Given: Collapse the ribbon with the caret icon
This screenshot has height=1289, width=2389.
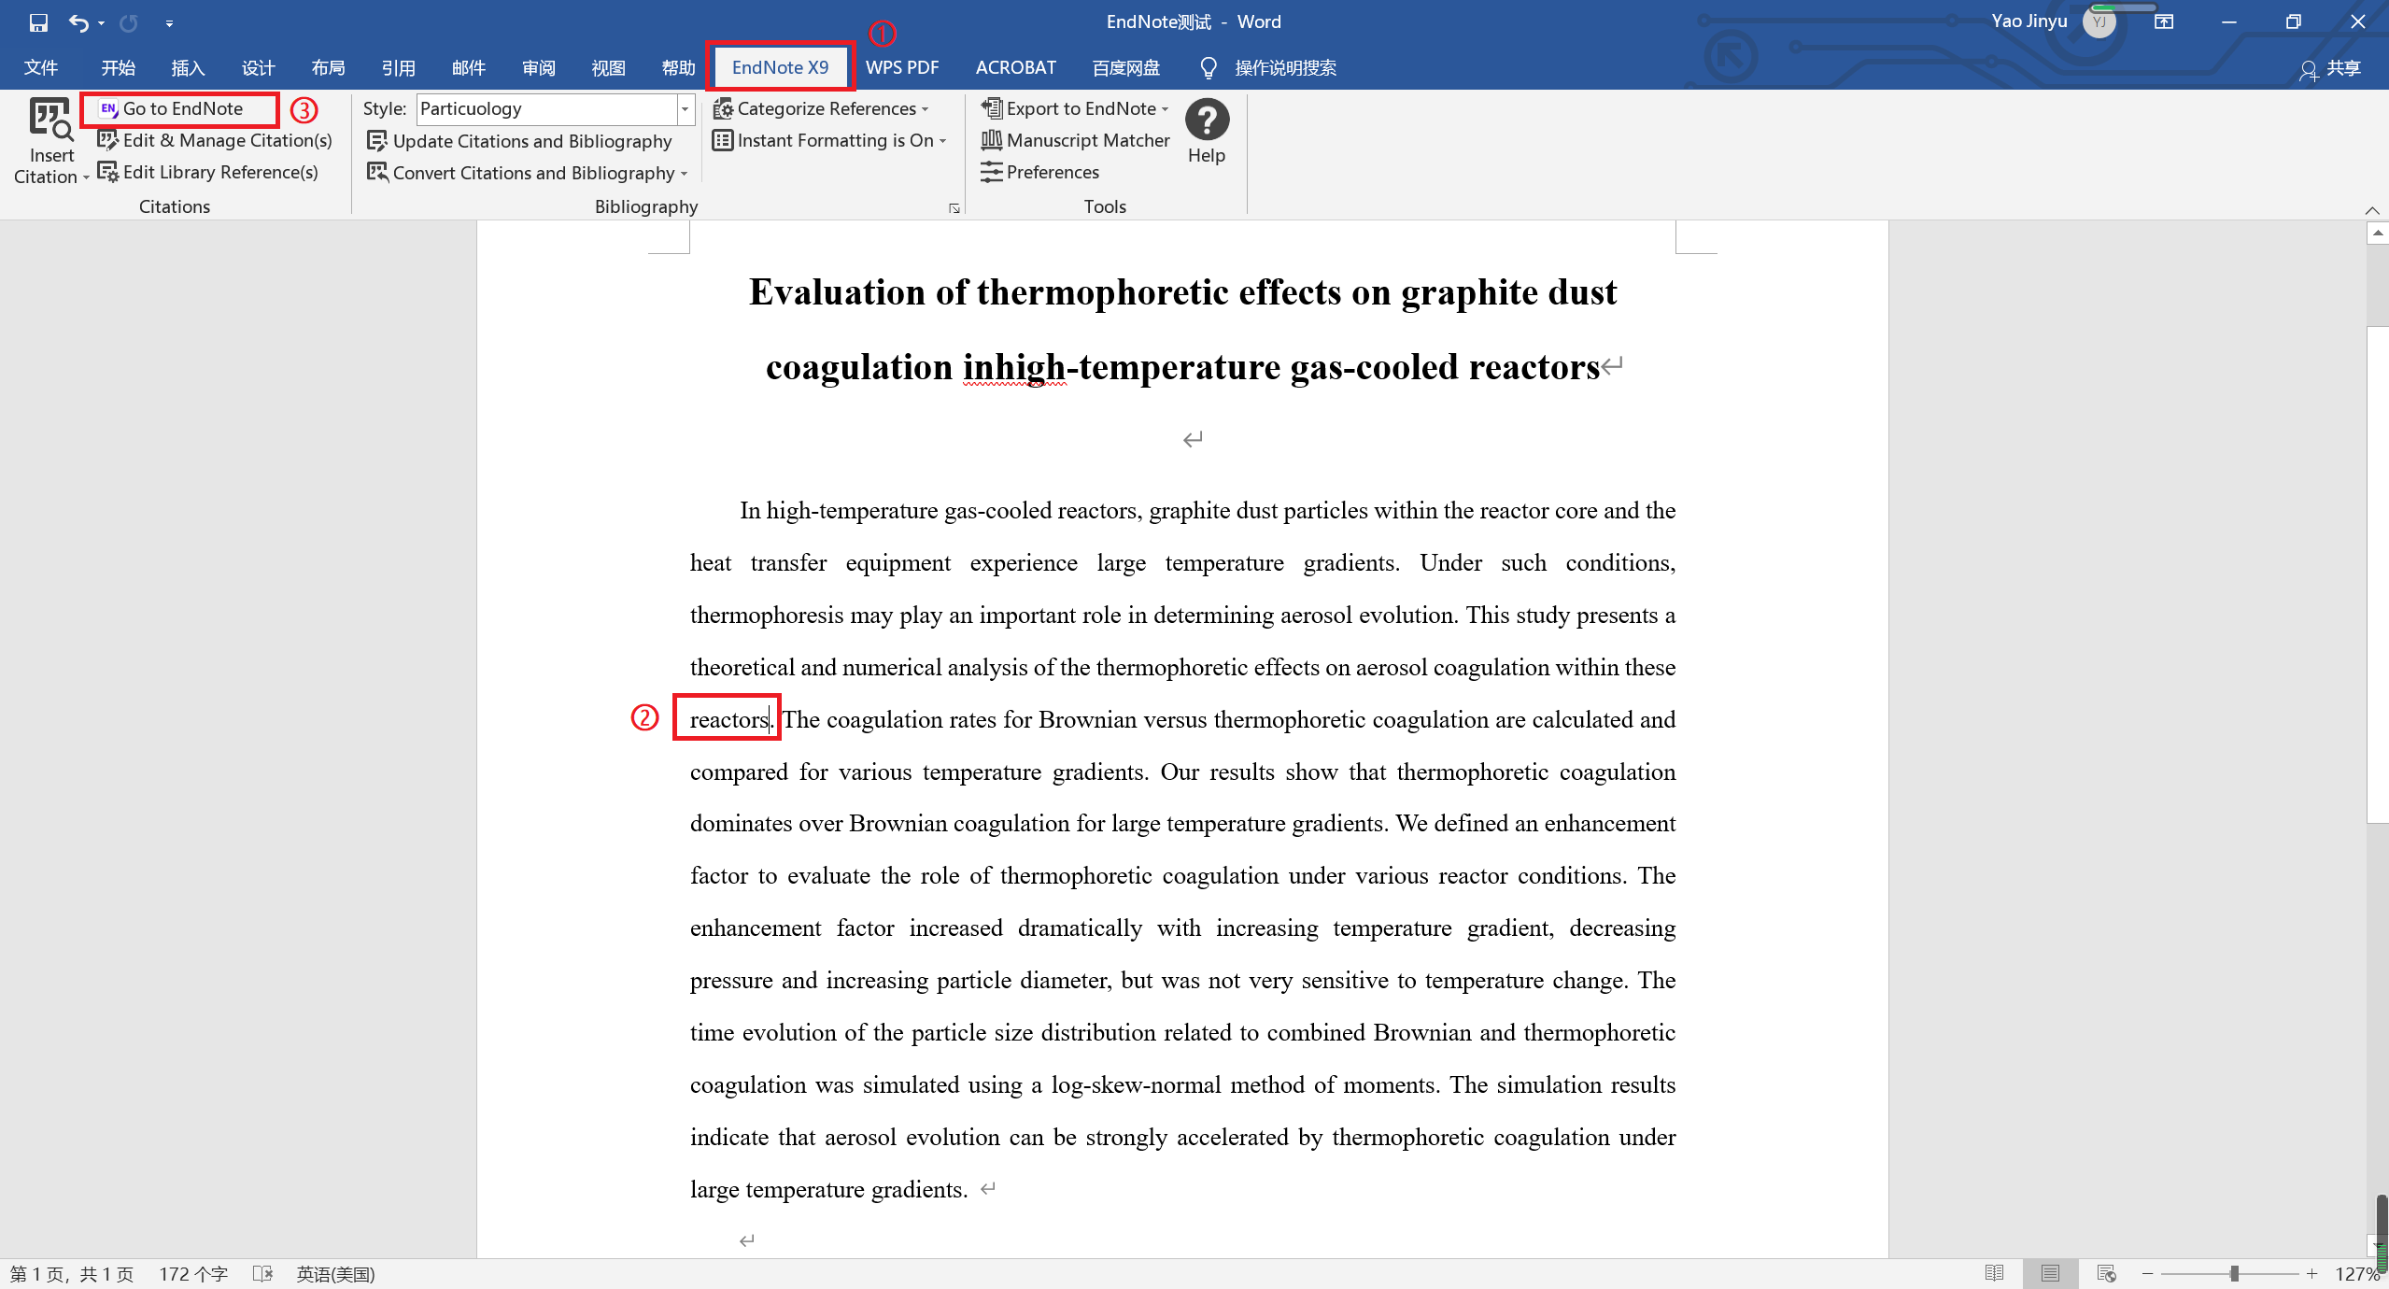Looking at the screenshot, I should [2372, 209].
